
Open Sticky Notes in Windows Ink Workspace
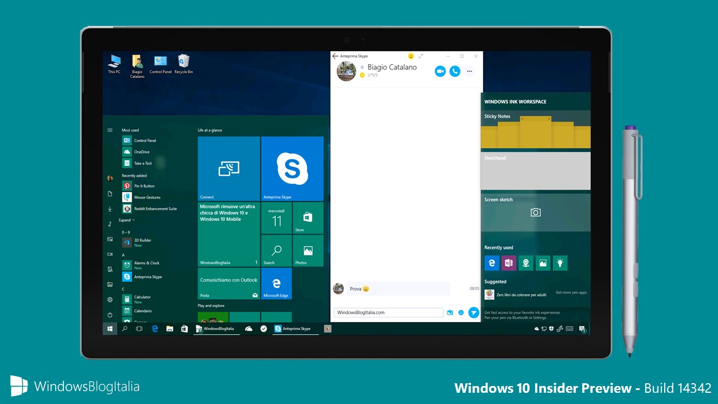(536, 130)
